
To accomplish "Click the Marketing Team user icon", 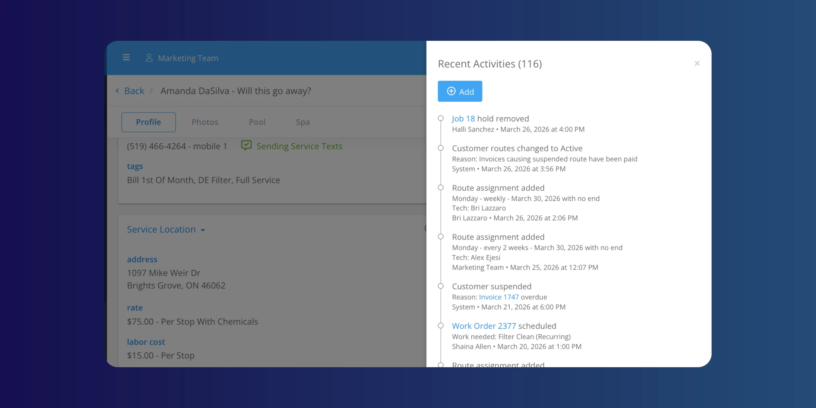I will point(149,58).
